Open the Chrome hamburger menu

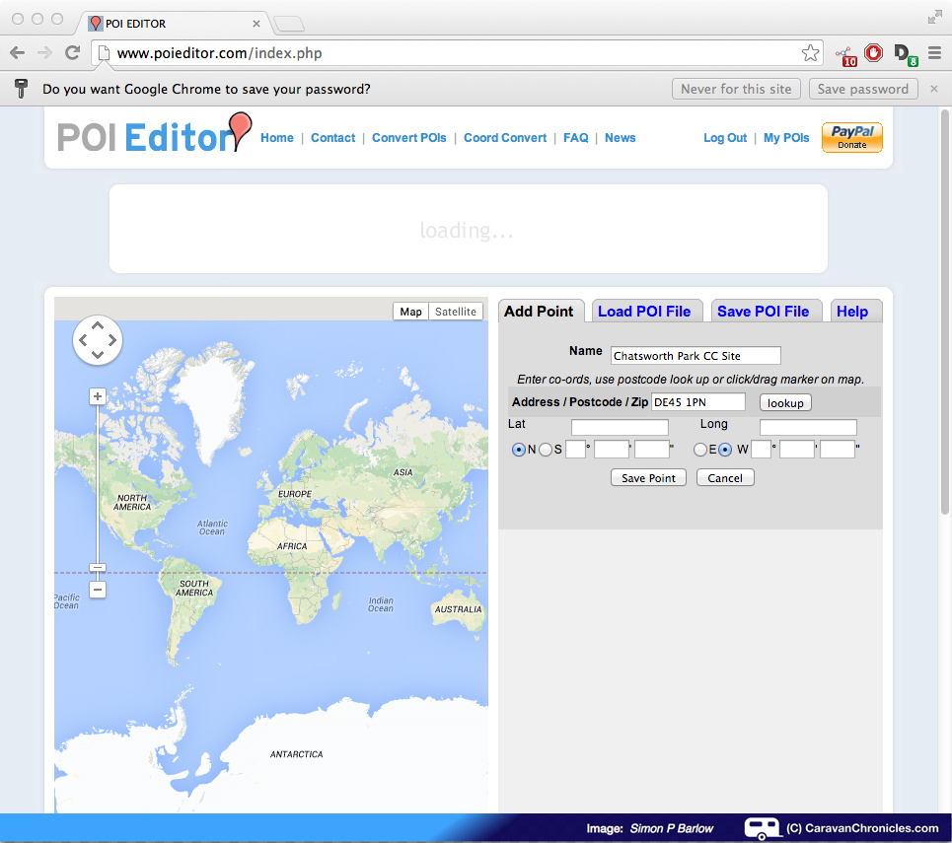pyautogui.click(x=934, y=53)
